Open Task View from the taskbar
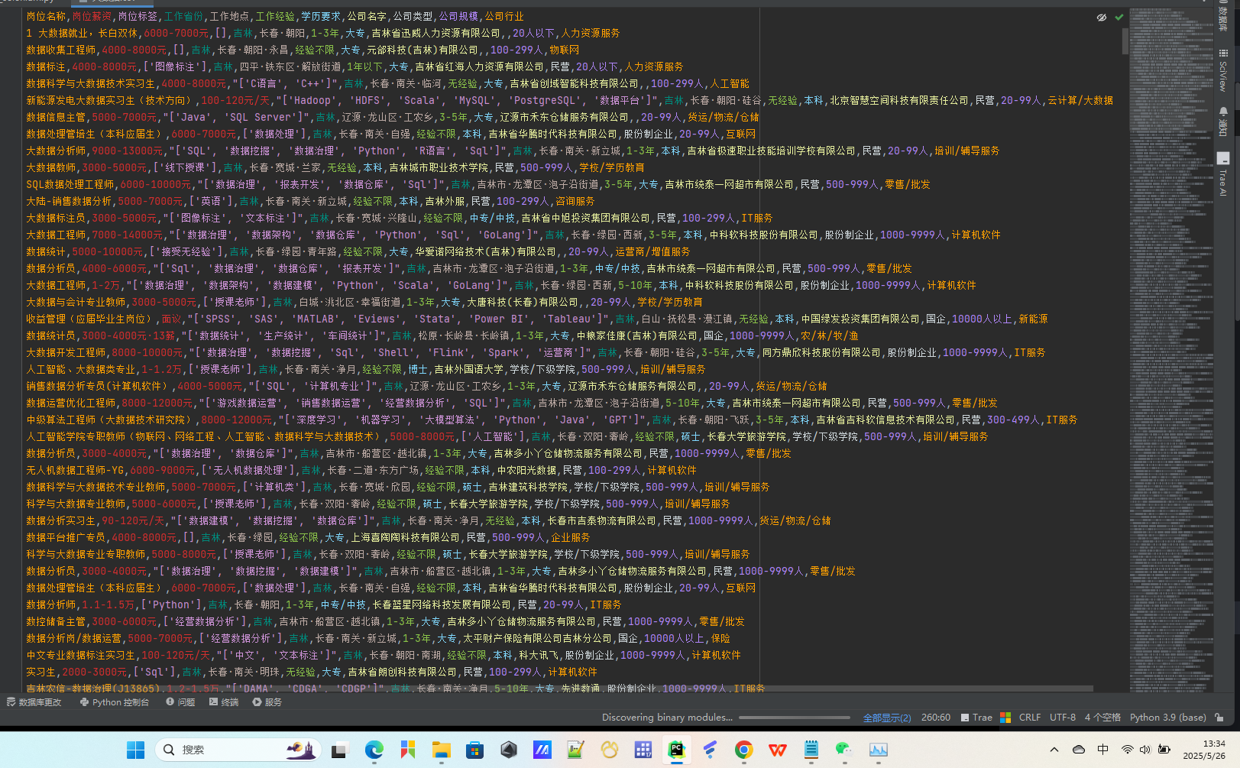 click(339, 750)
